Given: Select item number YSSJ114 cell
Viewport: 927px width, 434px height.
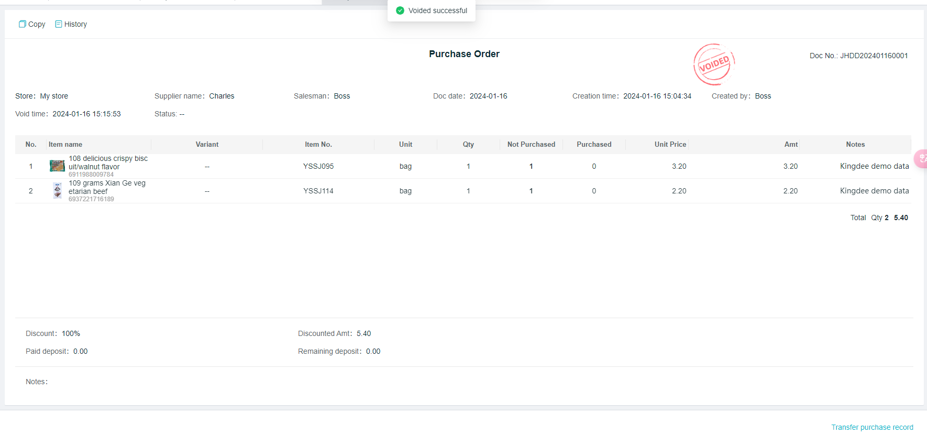Looking at the screenshot, I should click(x=318, y=191).
